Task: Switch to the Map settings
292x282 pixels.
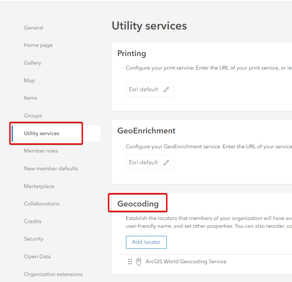Action: coord(29,81)
